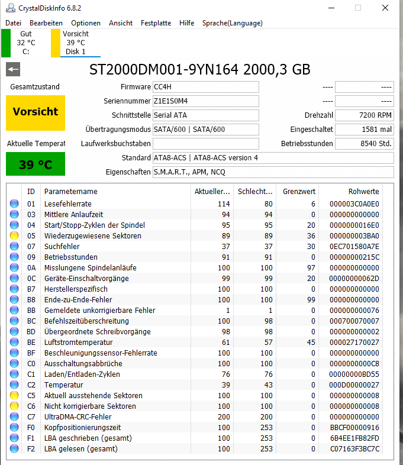Click the Schlecht... column header
The width and height of the screenshot is (403, 465).
click(x=254, y=192)
